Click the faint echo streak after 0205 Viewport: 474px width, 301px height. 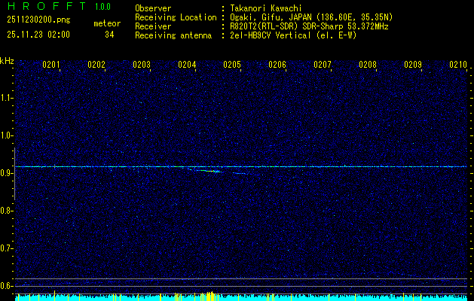coord(241,173)
